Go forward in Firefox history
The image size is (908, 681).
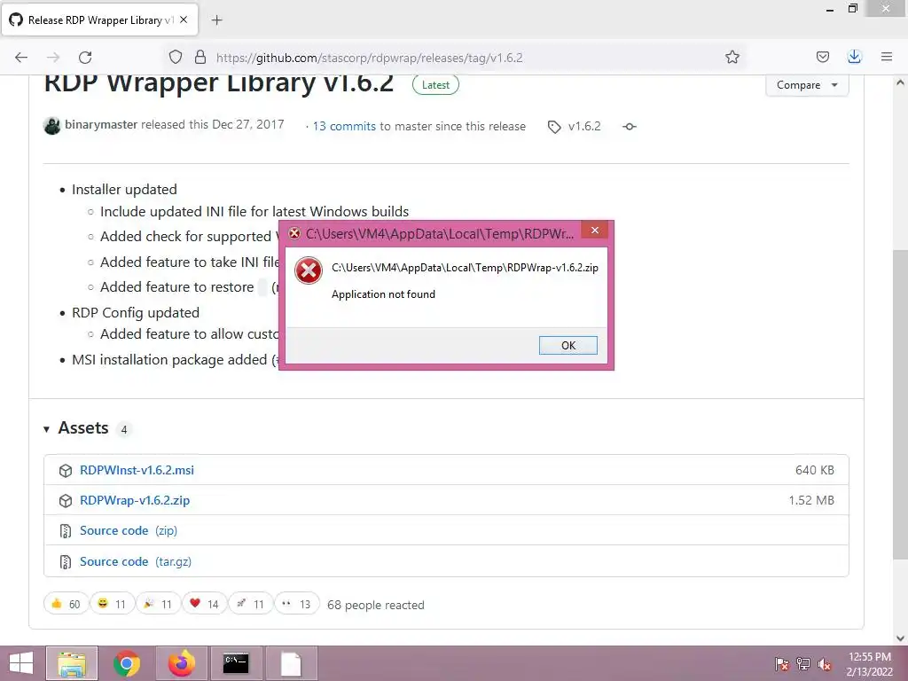coord(53,58)
